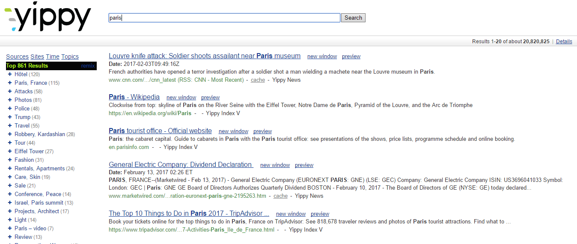This screenshot has height=244, width=577.
Task: Open Hôtel topic link
Action: pyautogui.click(x=21, y=74)
